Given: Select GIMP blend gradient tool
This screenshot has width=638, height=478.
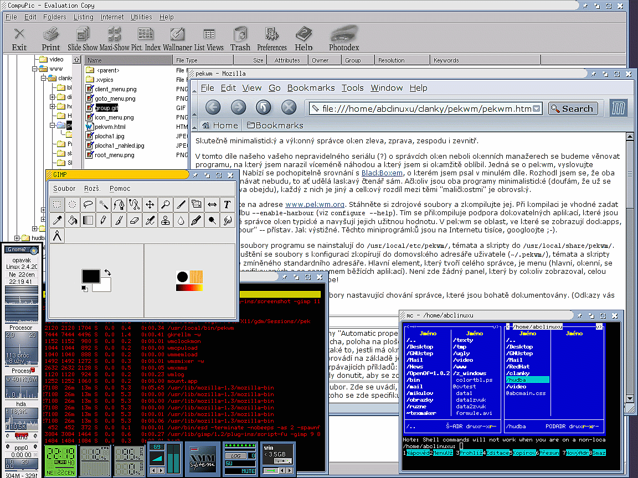Looking at the screenshot, I should click(88, 220).
